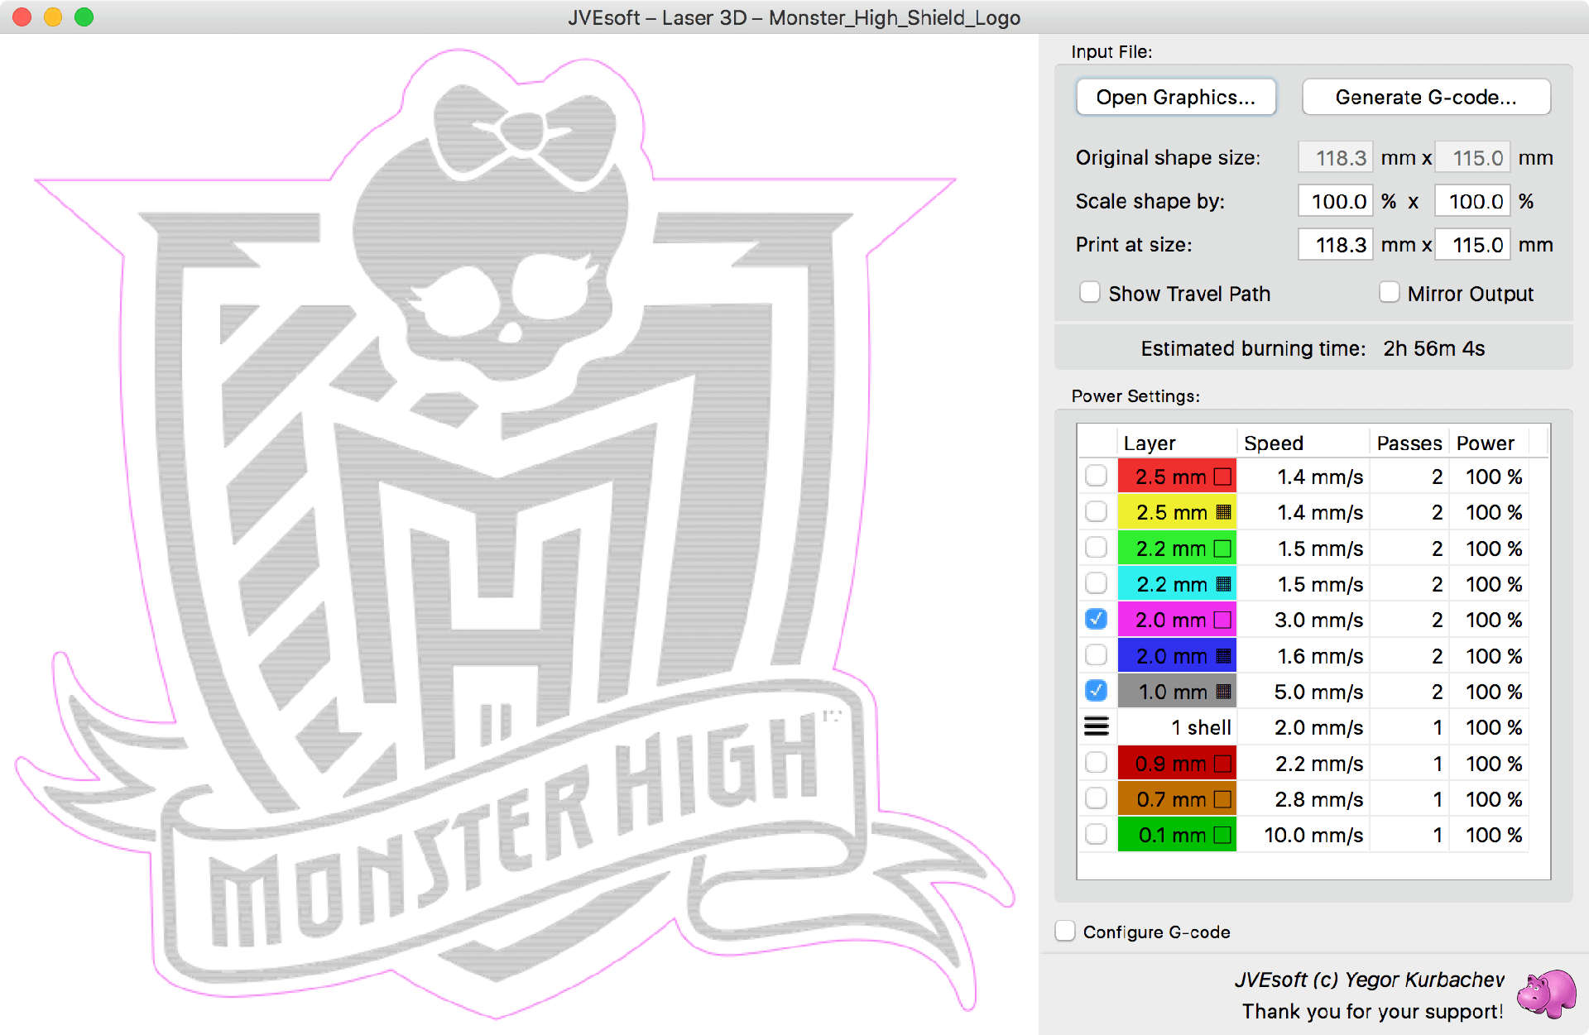The height and width of the screenshot is (1035, 1589).
Task: Click Generate G-code... button
Action: [1426, 98]
